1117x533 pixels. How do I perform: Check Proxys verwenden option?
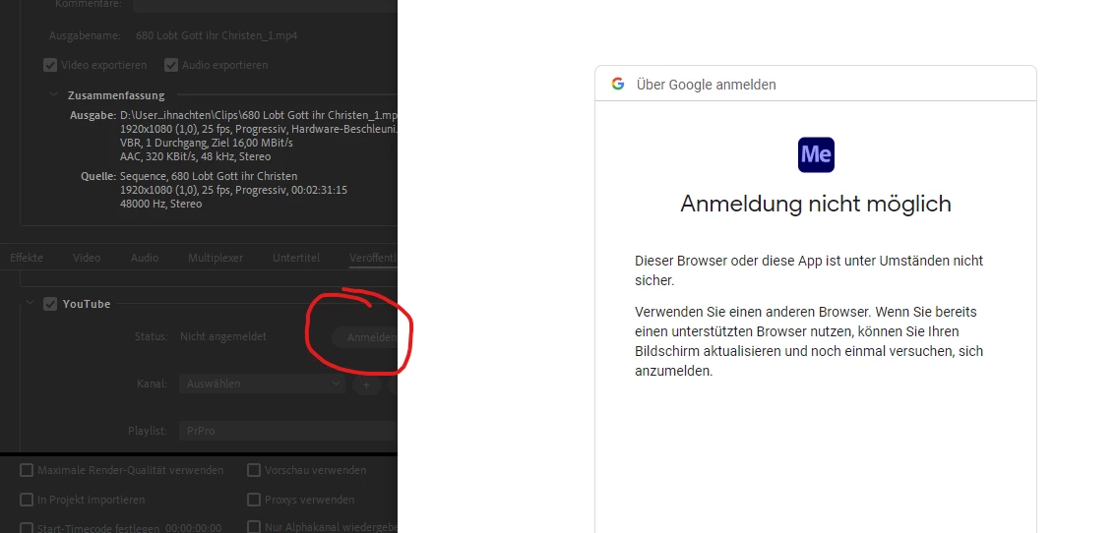(254, 500)
